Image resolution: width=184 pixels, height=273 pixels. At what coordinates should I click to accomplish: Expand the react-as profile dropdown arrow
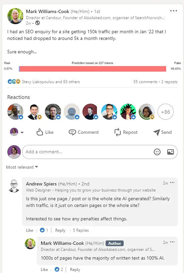click(x=22, y=132)
